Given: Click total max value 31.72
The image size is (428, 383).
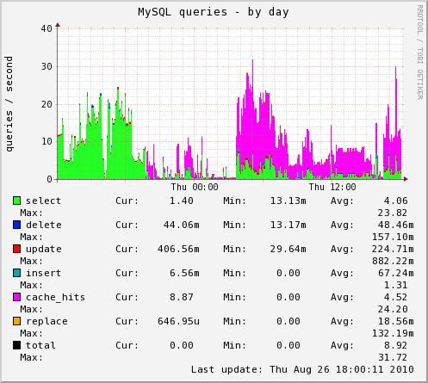Looking at the screenshot, I should pos(393,357).
